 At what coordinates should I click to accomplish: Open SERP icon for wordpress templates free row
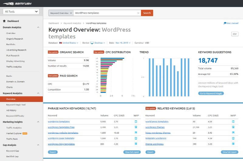tap(136, 127)
